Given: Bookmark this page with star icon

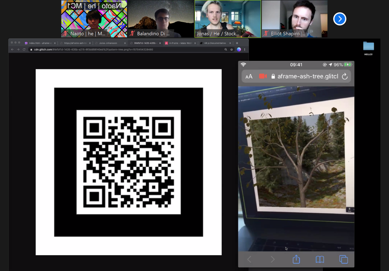Looking at the screenshot, I should [x=232, y=50].
